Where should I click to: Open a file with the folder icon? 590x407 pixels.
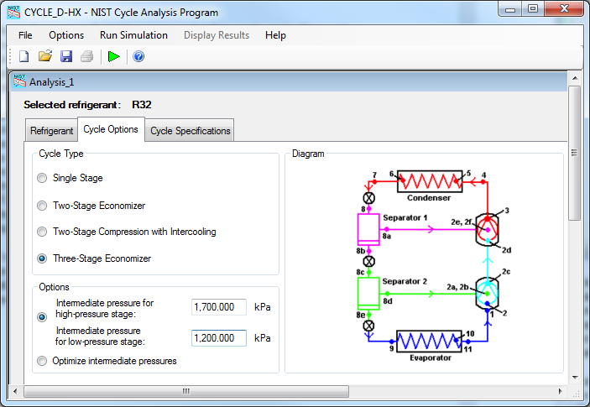[x=45, y=57]
